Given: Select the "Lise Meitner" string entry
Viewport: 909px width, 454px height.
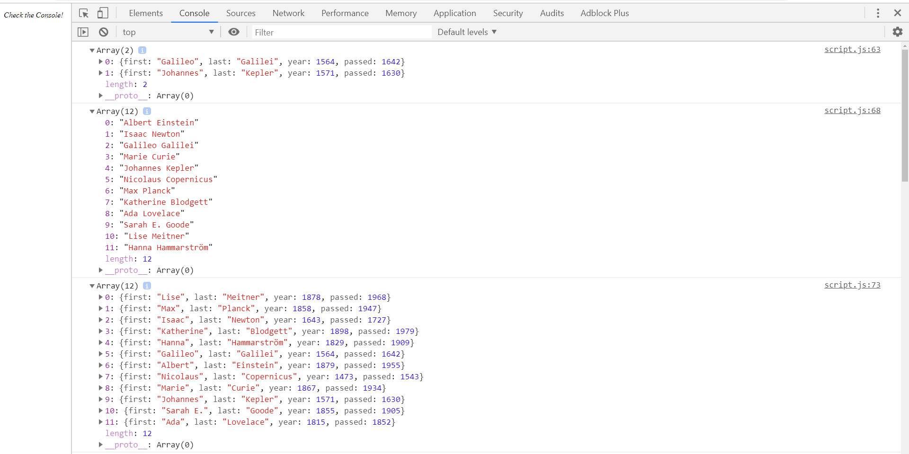Looking at the screenshot, I should click(x=157, y=236).
